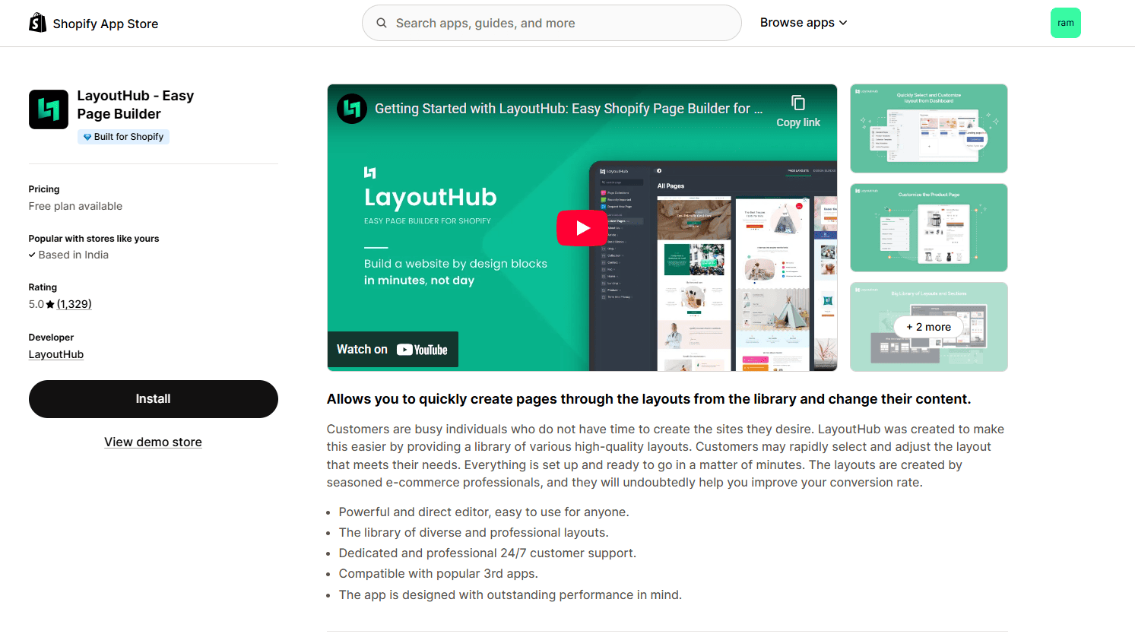Screen dimensions: 1135x634
Task: Open the 1,329 reviews link
Action: (75, 304)
